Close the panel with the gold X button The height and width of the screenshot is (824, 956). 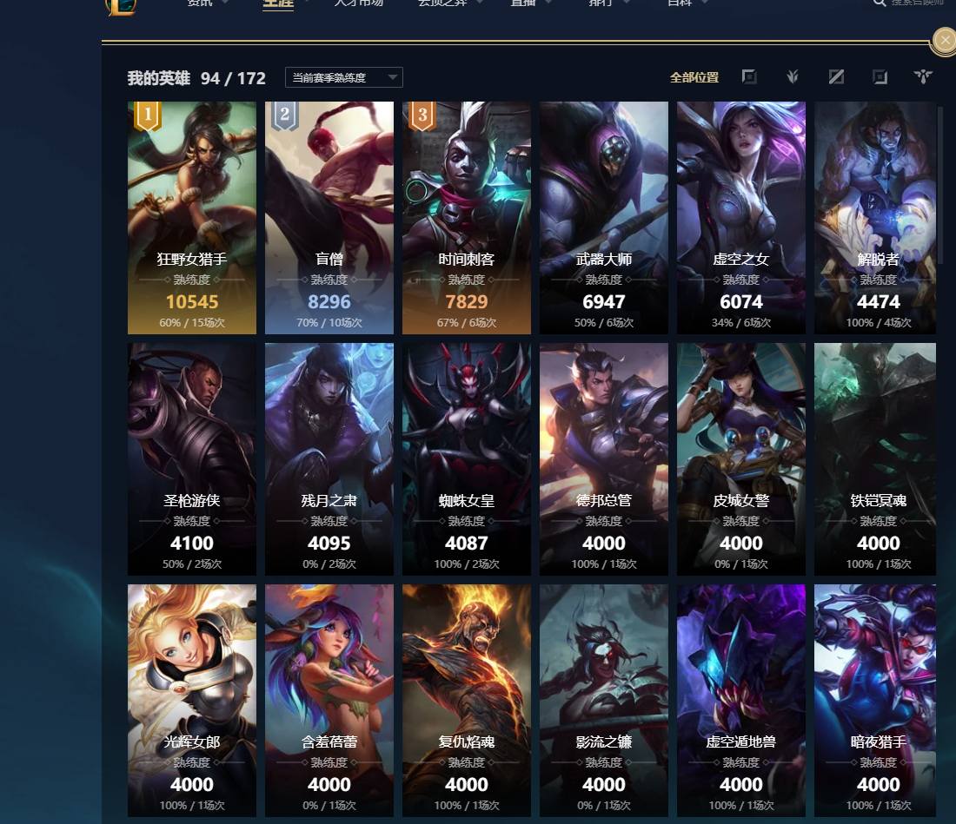tap(945, 41)
